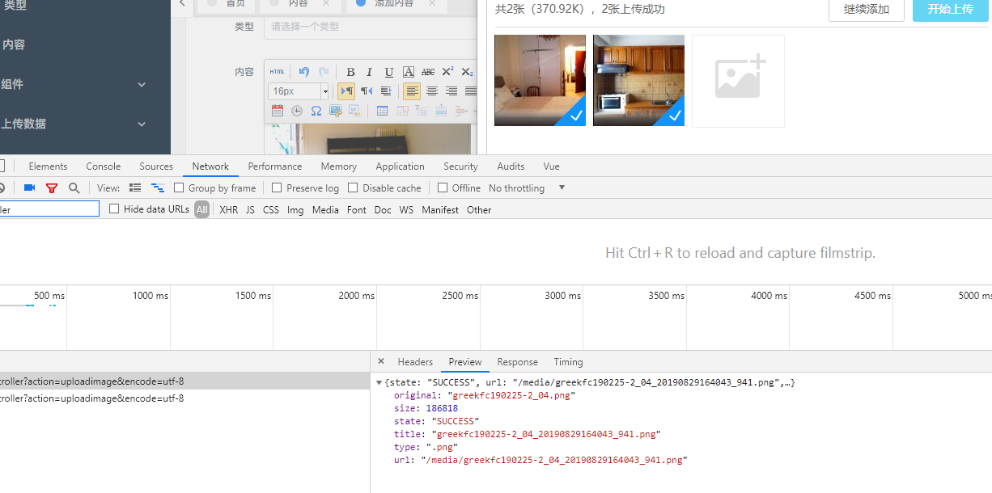This screenshot has height=493, width=992.
Task: Open the Headers tab of the request
Action: pyautogui.click(x=415, y=362)
